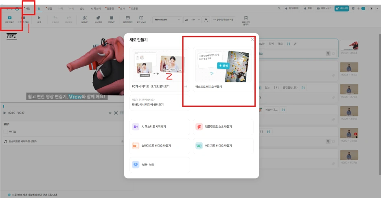Click the text color underline A icon
381x198 pixels.
click(x=206, y=20)
